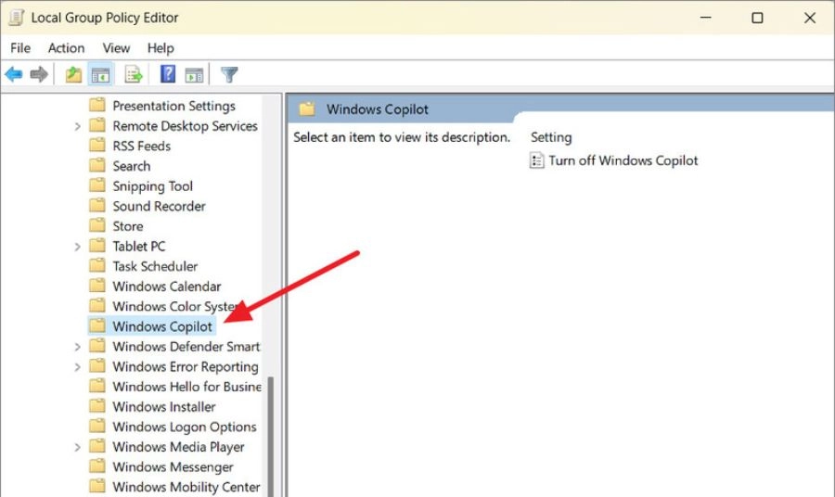Select the Windows Installer folder
This screenshot has width=835, height=497.
pyautogui.click(x=164, y=406)
